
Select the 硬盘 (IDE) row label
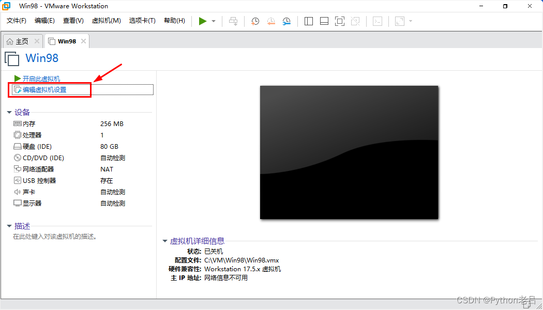[x=37, y=146]
